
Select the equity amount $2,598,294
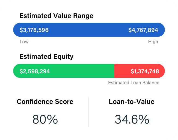[x=35, y=71]
